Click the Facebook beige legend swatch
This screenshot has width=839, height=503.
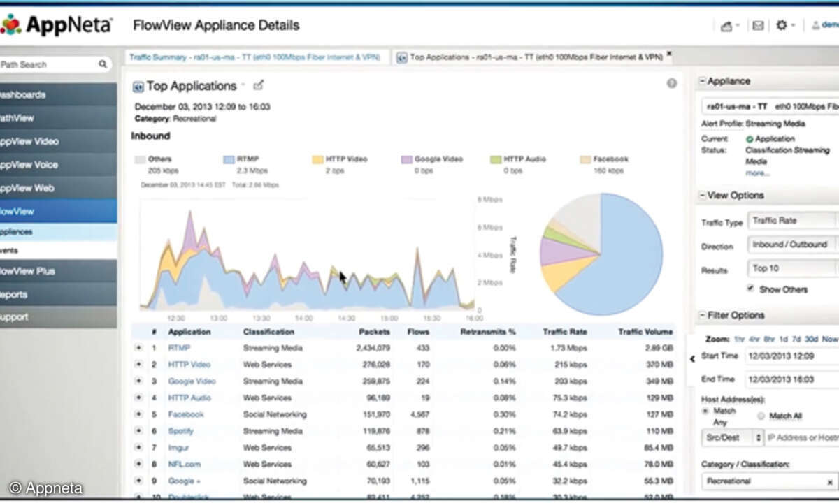tap(585, 159)
